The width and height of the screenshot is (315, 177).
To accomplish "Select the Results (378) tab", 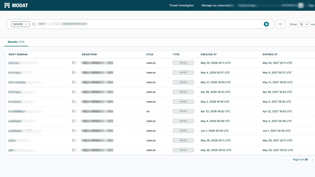I will tap(16, 42).
